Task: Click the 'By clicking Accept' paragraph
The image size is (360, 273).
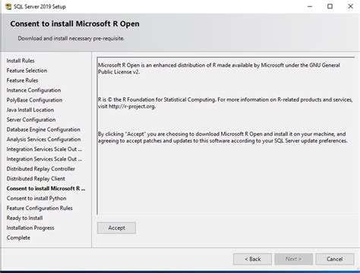Action: 223,137
